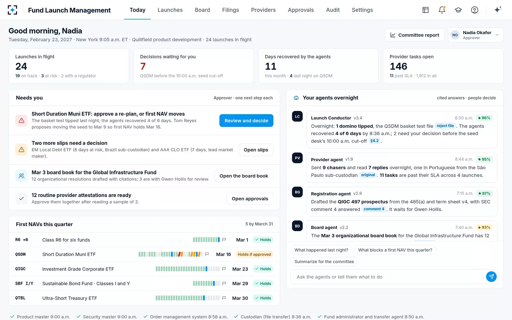Send the message with the paper plane button
This screenshot has height=320, width=512.
coord(491,277)
